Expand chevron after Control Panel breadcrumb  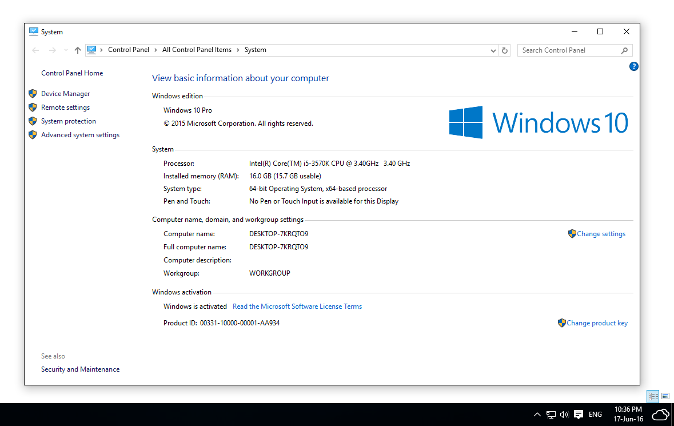tap(155, 50)
